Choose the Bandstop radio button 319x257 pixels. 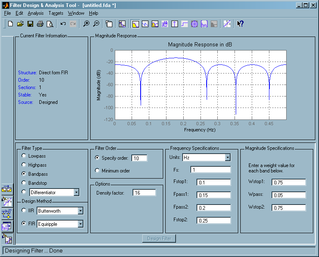pyautogui.click(x=24, y=183)
